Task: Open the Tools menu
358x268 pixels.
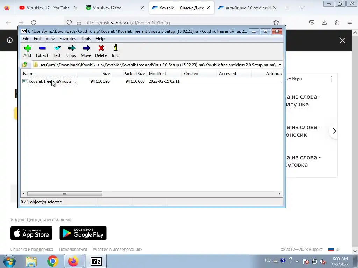Action: pos(86,39)
